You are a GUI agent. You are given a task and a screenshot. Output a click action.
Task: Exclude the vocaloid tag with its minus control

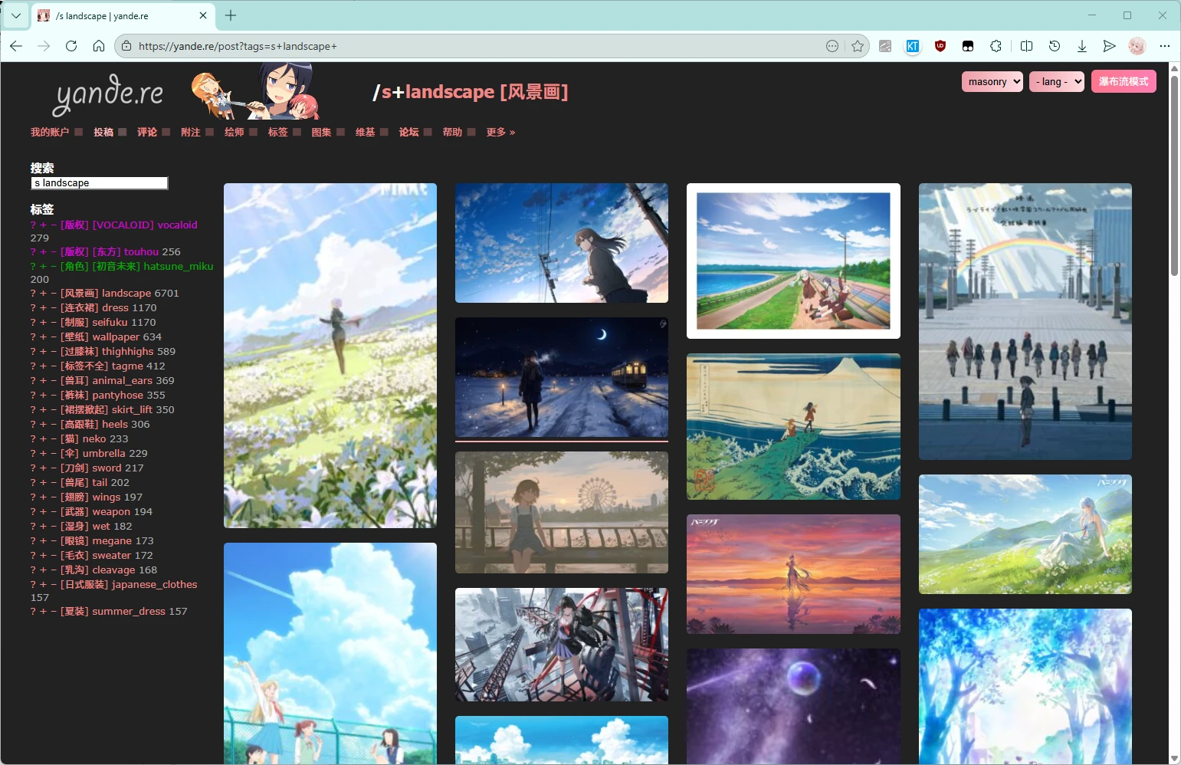tap(53, 225)
